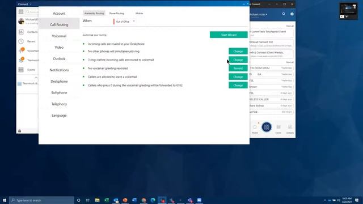The width and height of the screenshot is (363, 204).
Task: Click the search magnifier in right Connect window
Action: pos(284,14)
